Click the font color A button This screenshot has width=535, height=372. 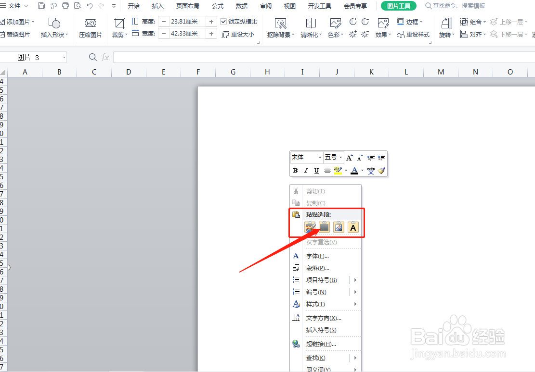pyautogui.click(x=354, y=170)
